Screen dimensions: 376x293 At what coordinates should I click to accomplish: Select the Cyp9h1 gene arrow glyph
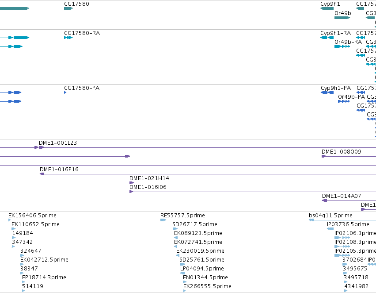(x=327, y=8)
